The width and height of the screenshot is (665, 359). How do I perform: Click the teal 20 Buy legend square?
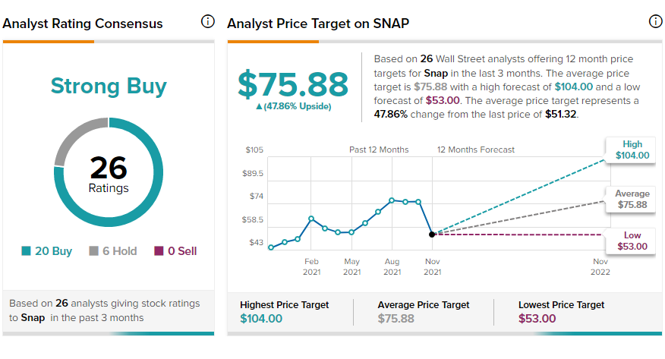coord(26,251)
